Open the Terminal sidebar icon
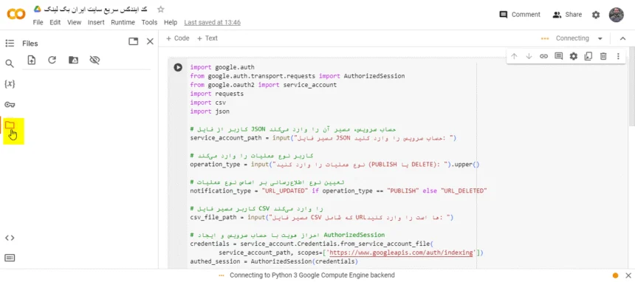635x282 pixels. (x=10, y=258)
